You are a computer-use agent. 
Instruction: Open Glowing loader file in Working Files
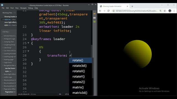[x=11, y=16]
